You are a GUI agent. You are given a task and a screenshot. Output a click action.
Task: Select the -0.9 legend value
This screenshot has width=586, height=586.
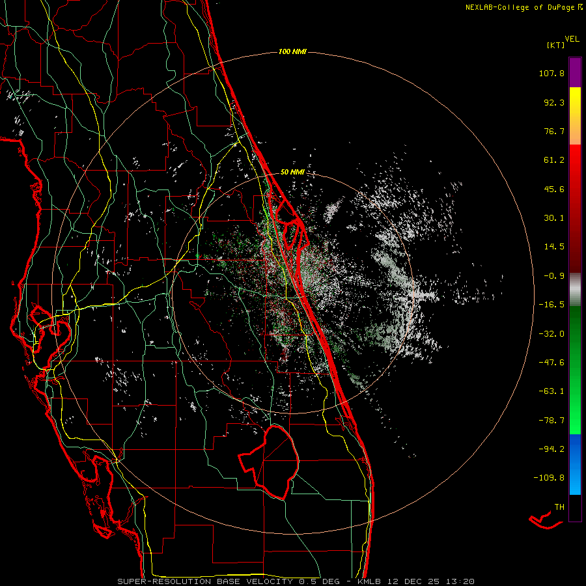554,276
